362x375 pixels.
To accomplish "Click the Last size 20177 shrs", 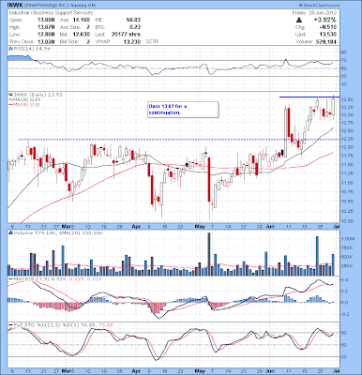I will point(126,35).
